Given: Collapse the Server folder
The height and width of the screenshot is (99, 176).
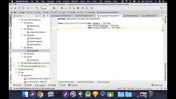Looking at the screenshot, I should [x=22, y=57].
